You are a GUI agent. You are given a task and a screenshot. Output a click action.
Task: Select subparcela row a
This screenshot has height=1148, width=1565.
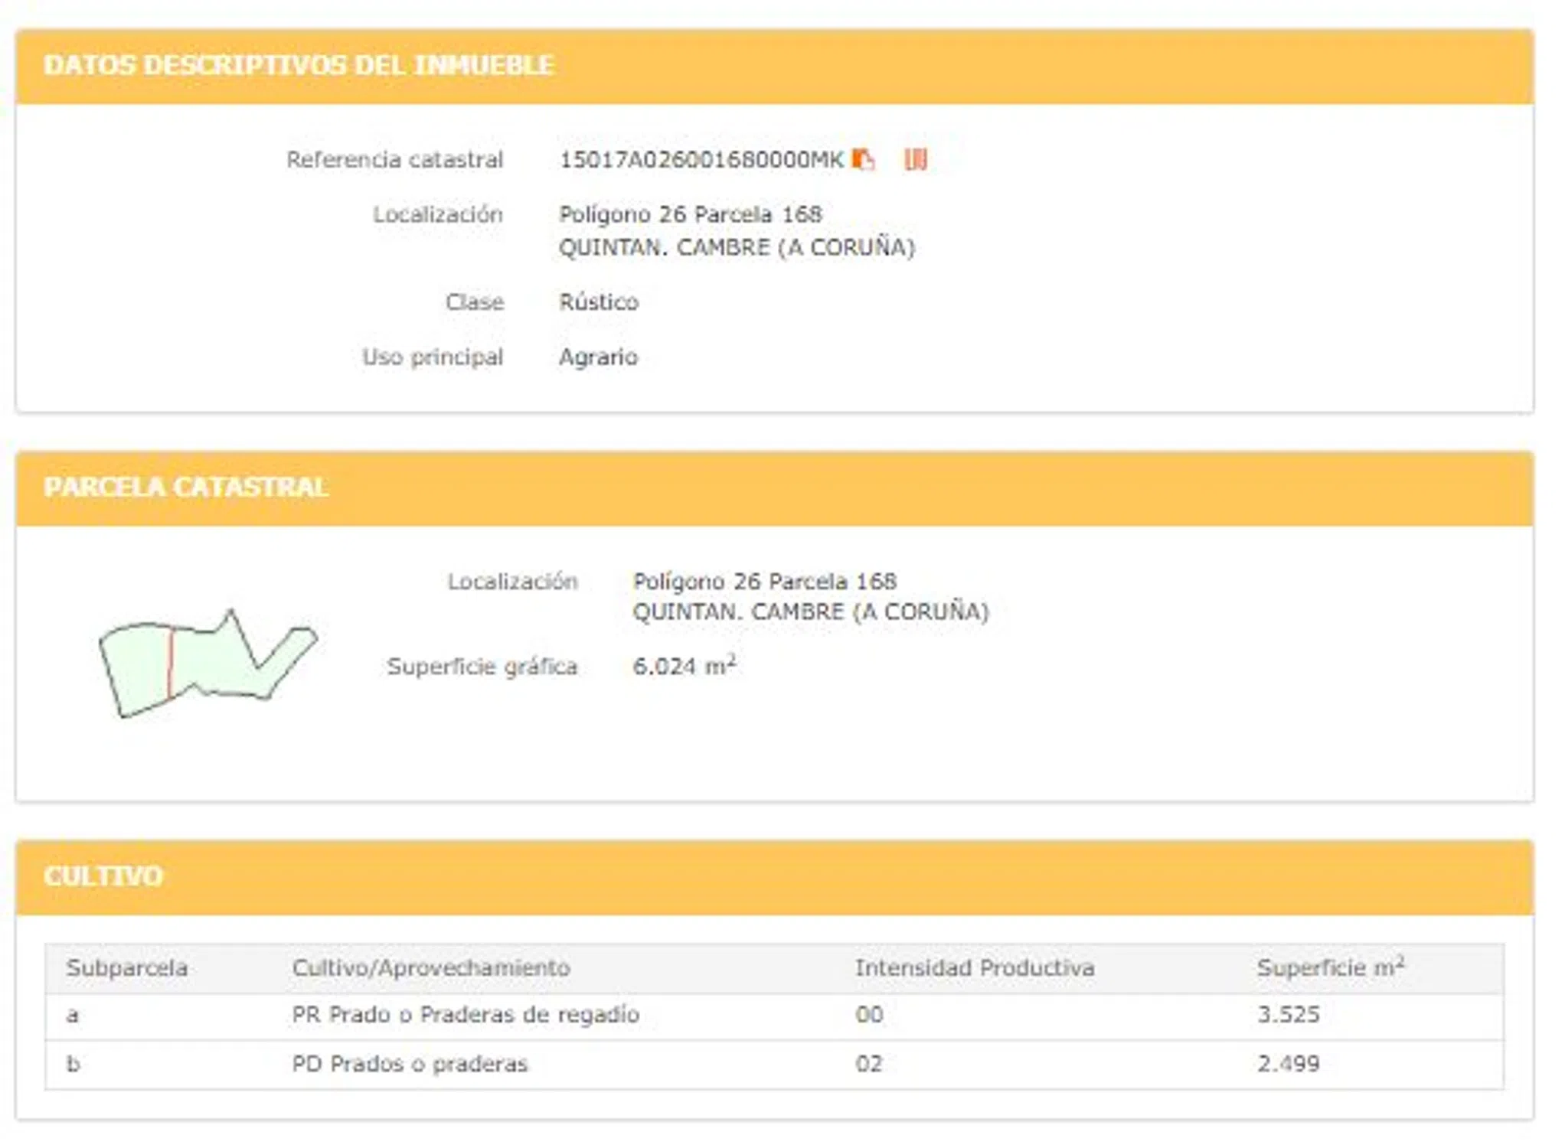tap(73, 1016)
